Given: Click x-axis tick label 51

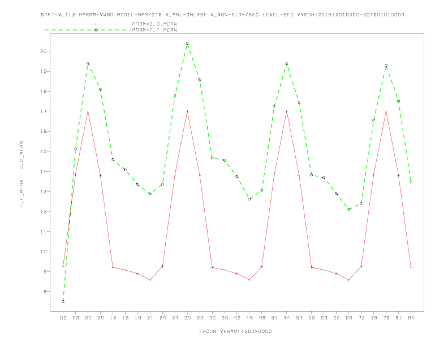Looking at the screenshot, I should [274, 318].
